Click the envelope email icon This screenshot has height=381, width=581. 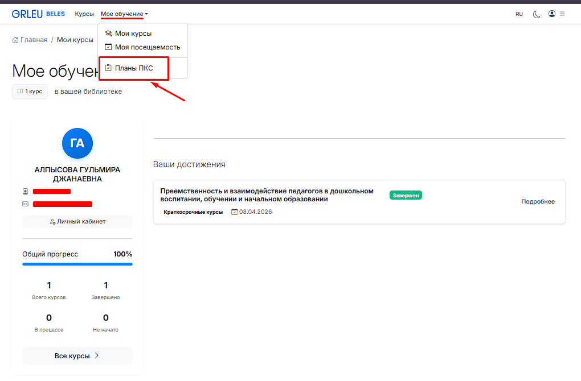pyautogui.click(x=25, y=204)
